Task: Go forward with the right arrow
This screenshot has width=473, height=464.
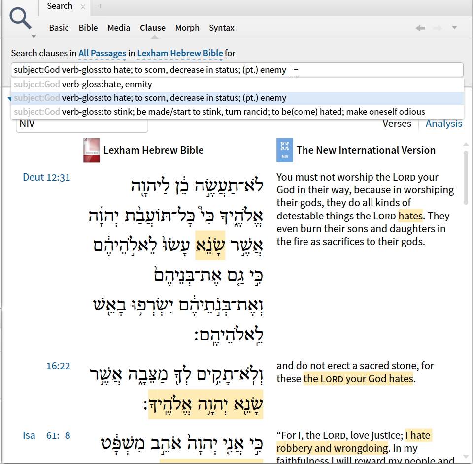Action: click(438, 28)
